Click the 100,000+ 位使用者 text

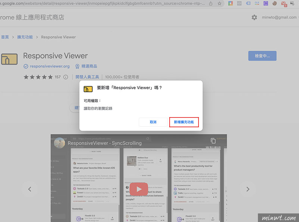(122, 77)
